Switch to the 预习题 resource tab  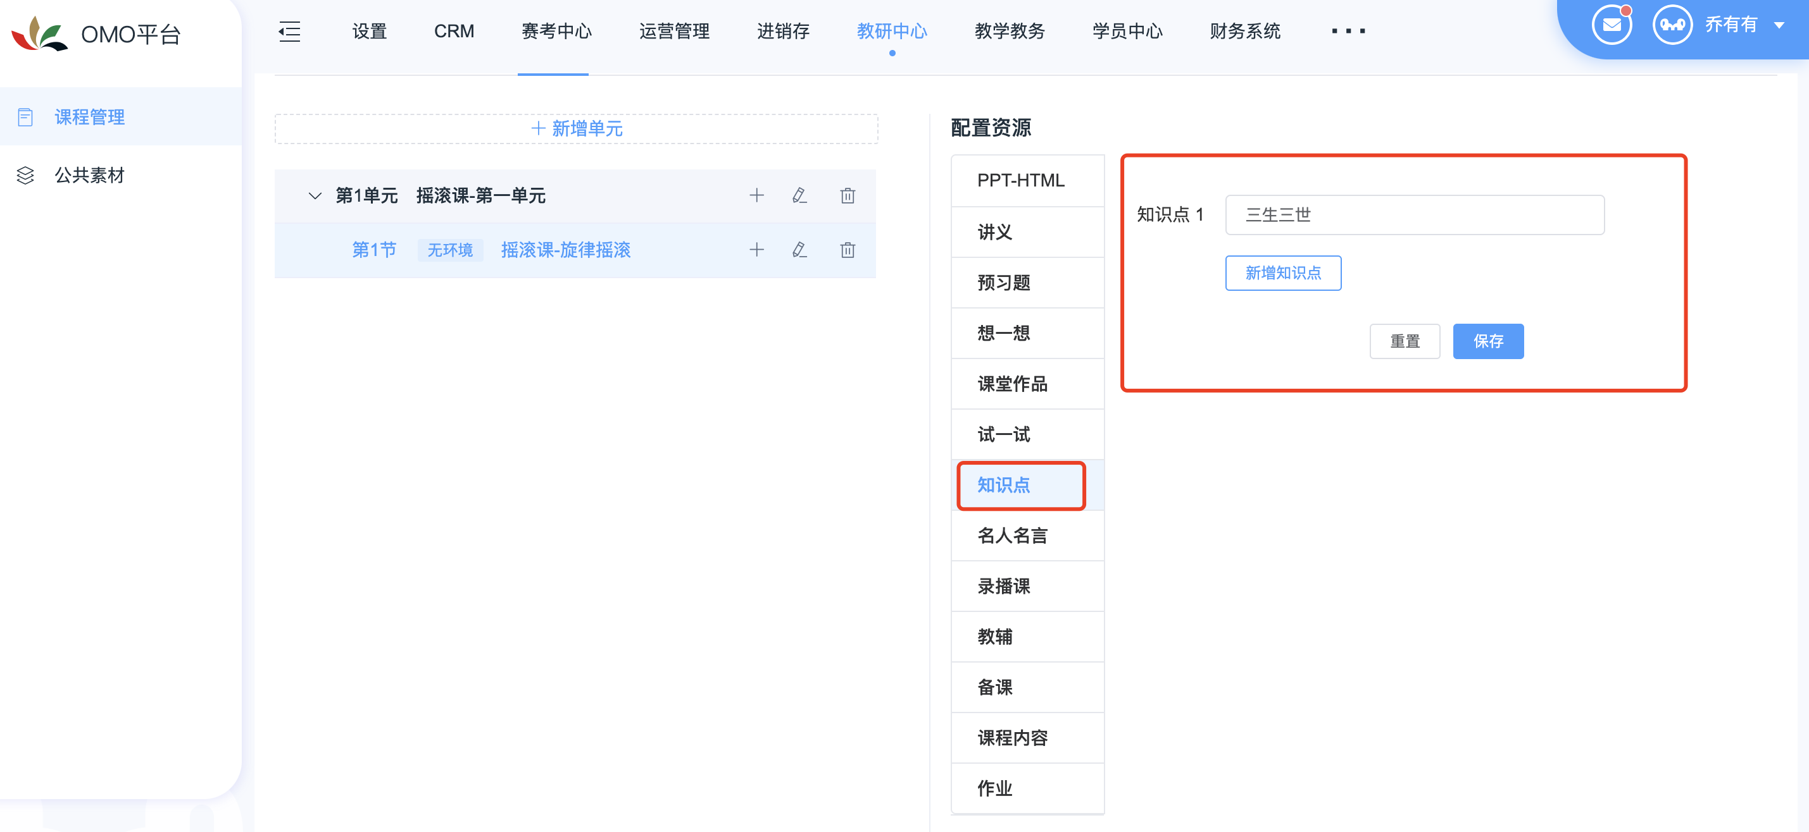coord(1027,283)
